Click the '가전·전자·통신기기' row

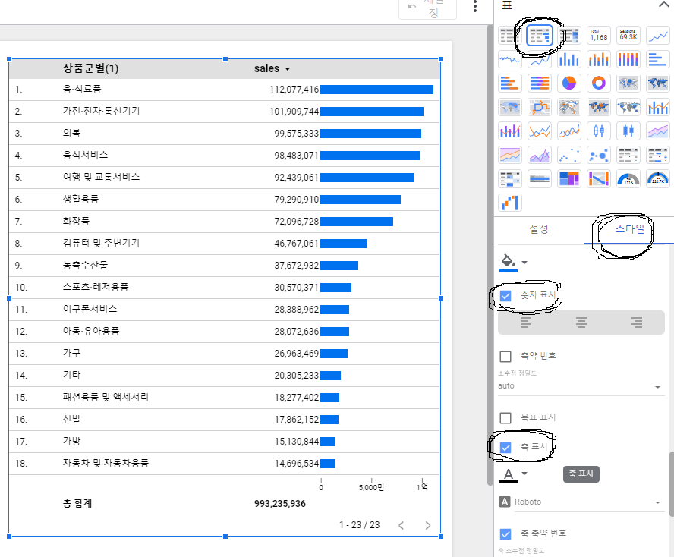pyautogui.click(x=225, y=112)
